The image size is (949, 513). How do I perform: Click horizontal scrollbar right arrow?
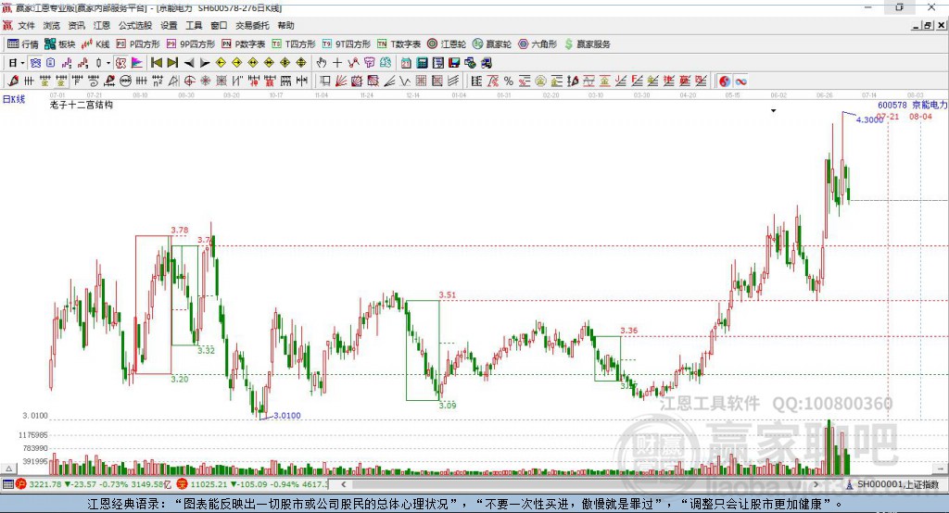816,484
